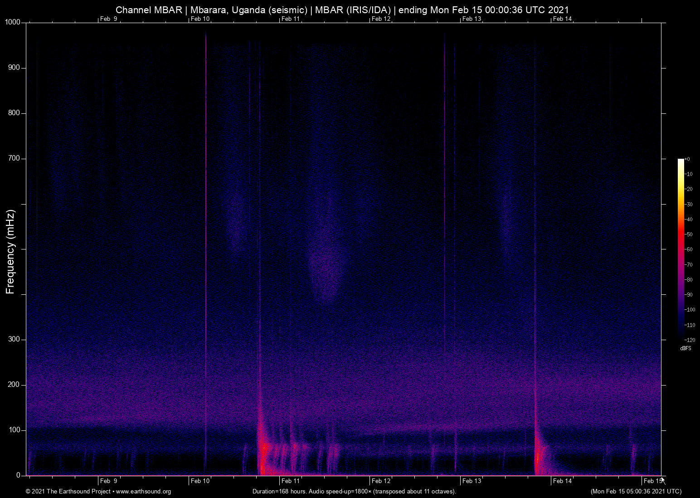Viewport: 700px width, 498px height.
Task: Select the 200 frequency tick label
Action: pos(15,385)
